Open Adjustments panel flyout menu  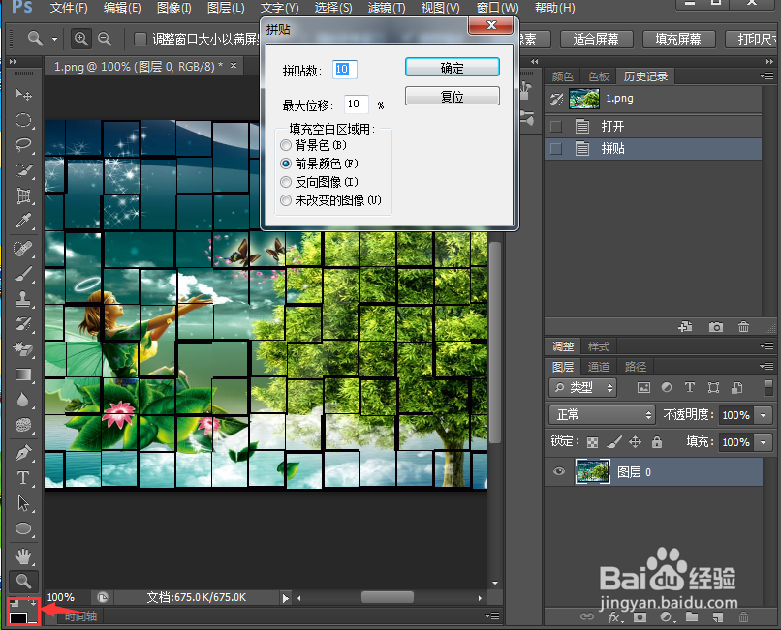(766, 345)
